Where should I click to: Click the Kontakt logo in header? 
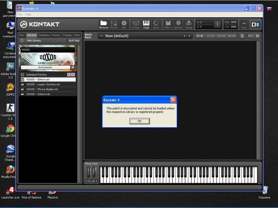tap(40, 24)
